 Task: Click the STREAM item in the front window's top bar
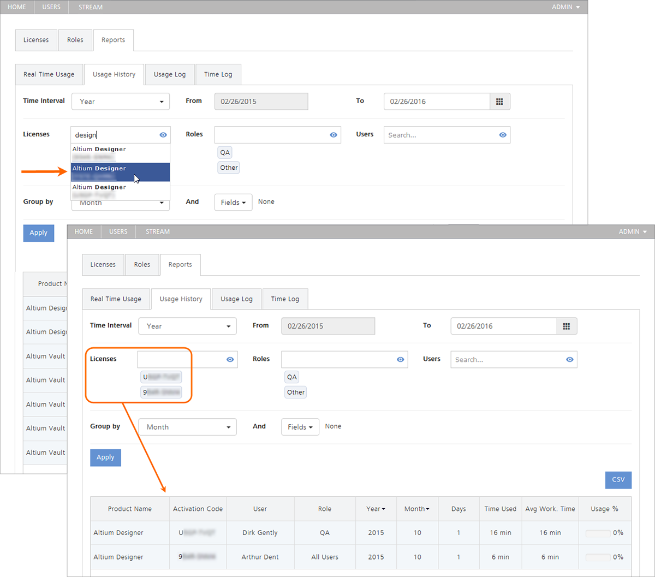(x=157, y=231)
